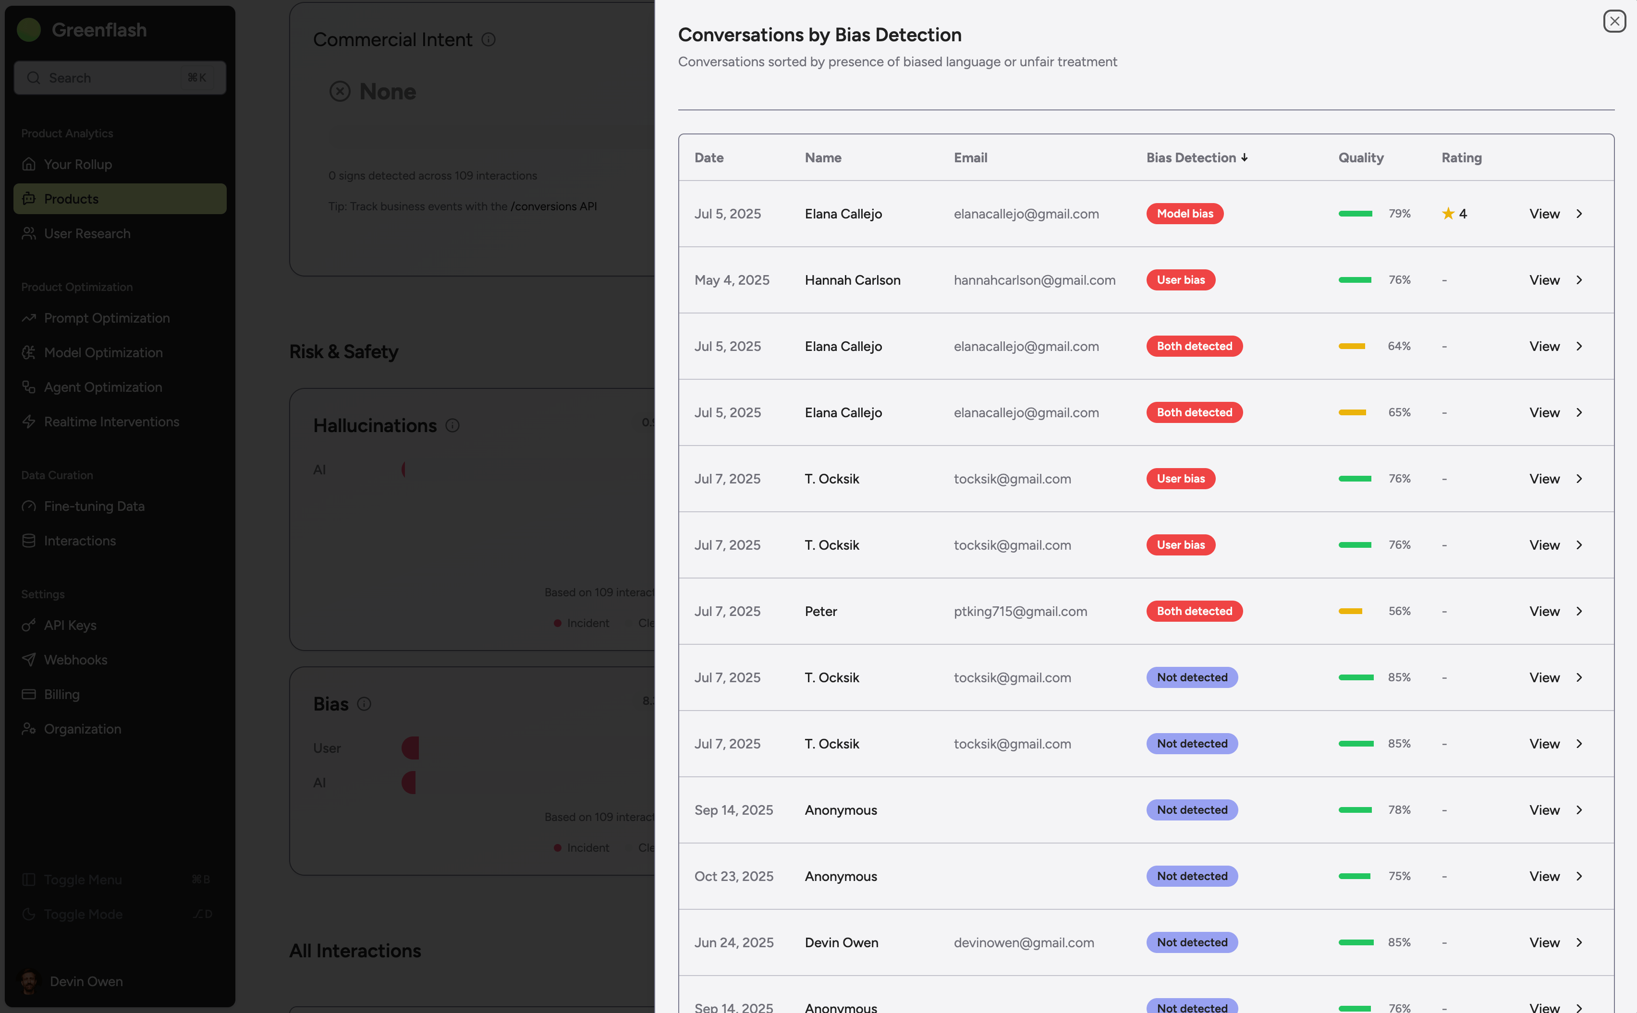The height and width of the screenshot is (1013, 1637).
Task: Expand the Peter conversation row chevron
Action: tap(1579, 611)
